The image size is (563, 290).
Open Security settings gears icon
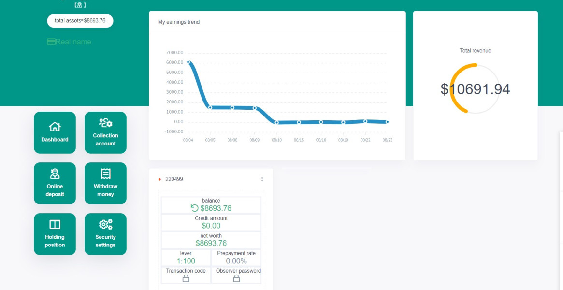click(105, 225)
